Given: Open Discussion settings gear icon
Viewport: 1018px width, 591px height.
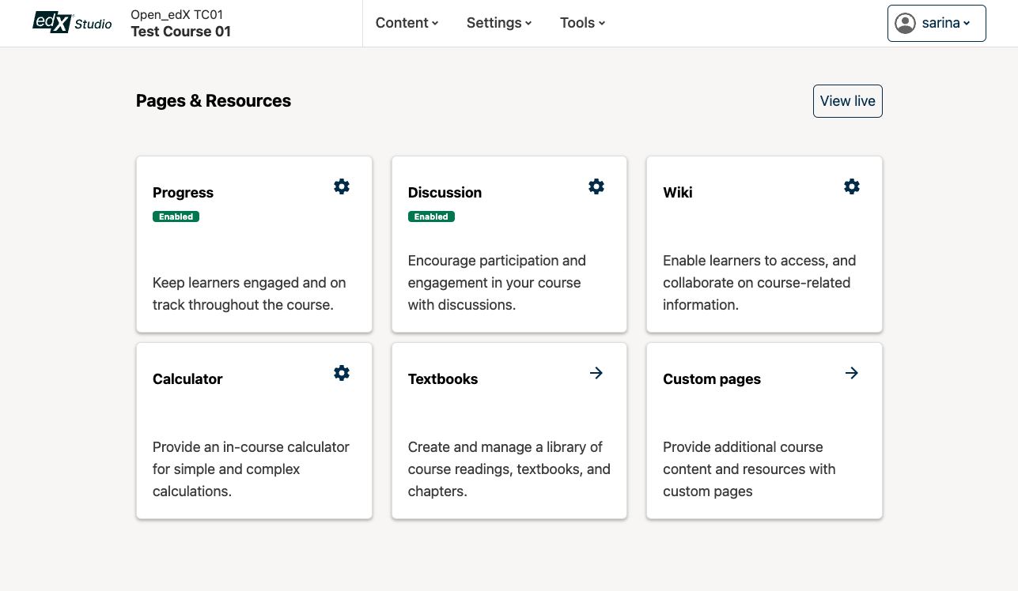Looking at the screenshot, I should tap(596, 186).
